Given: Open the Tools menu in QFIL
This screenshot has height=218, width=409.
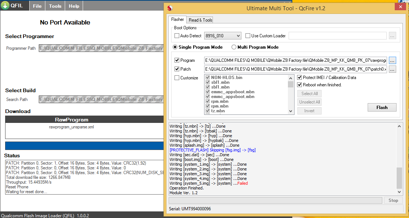Looking at the screenshot, I should (x=55, y=6).
